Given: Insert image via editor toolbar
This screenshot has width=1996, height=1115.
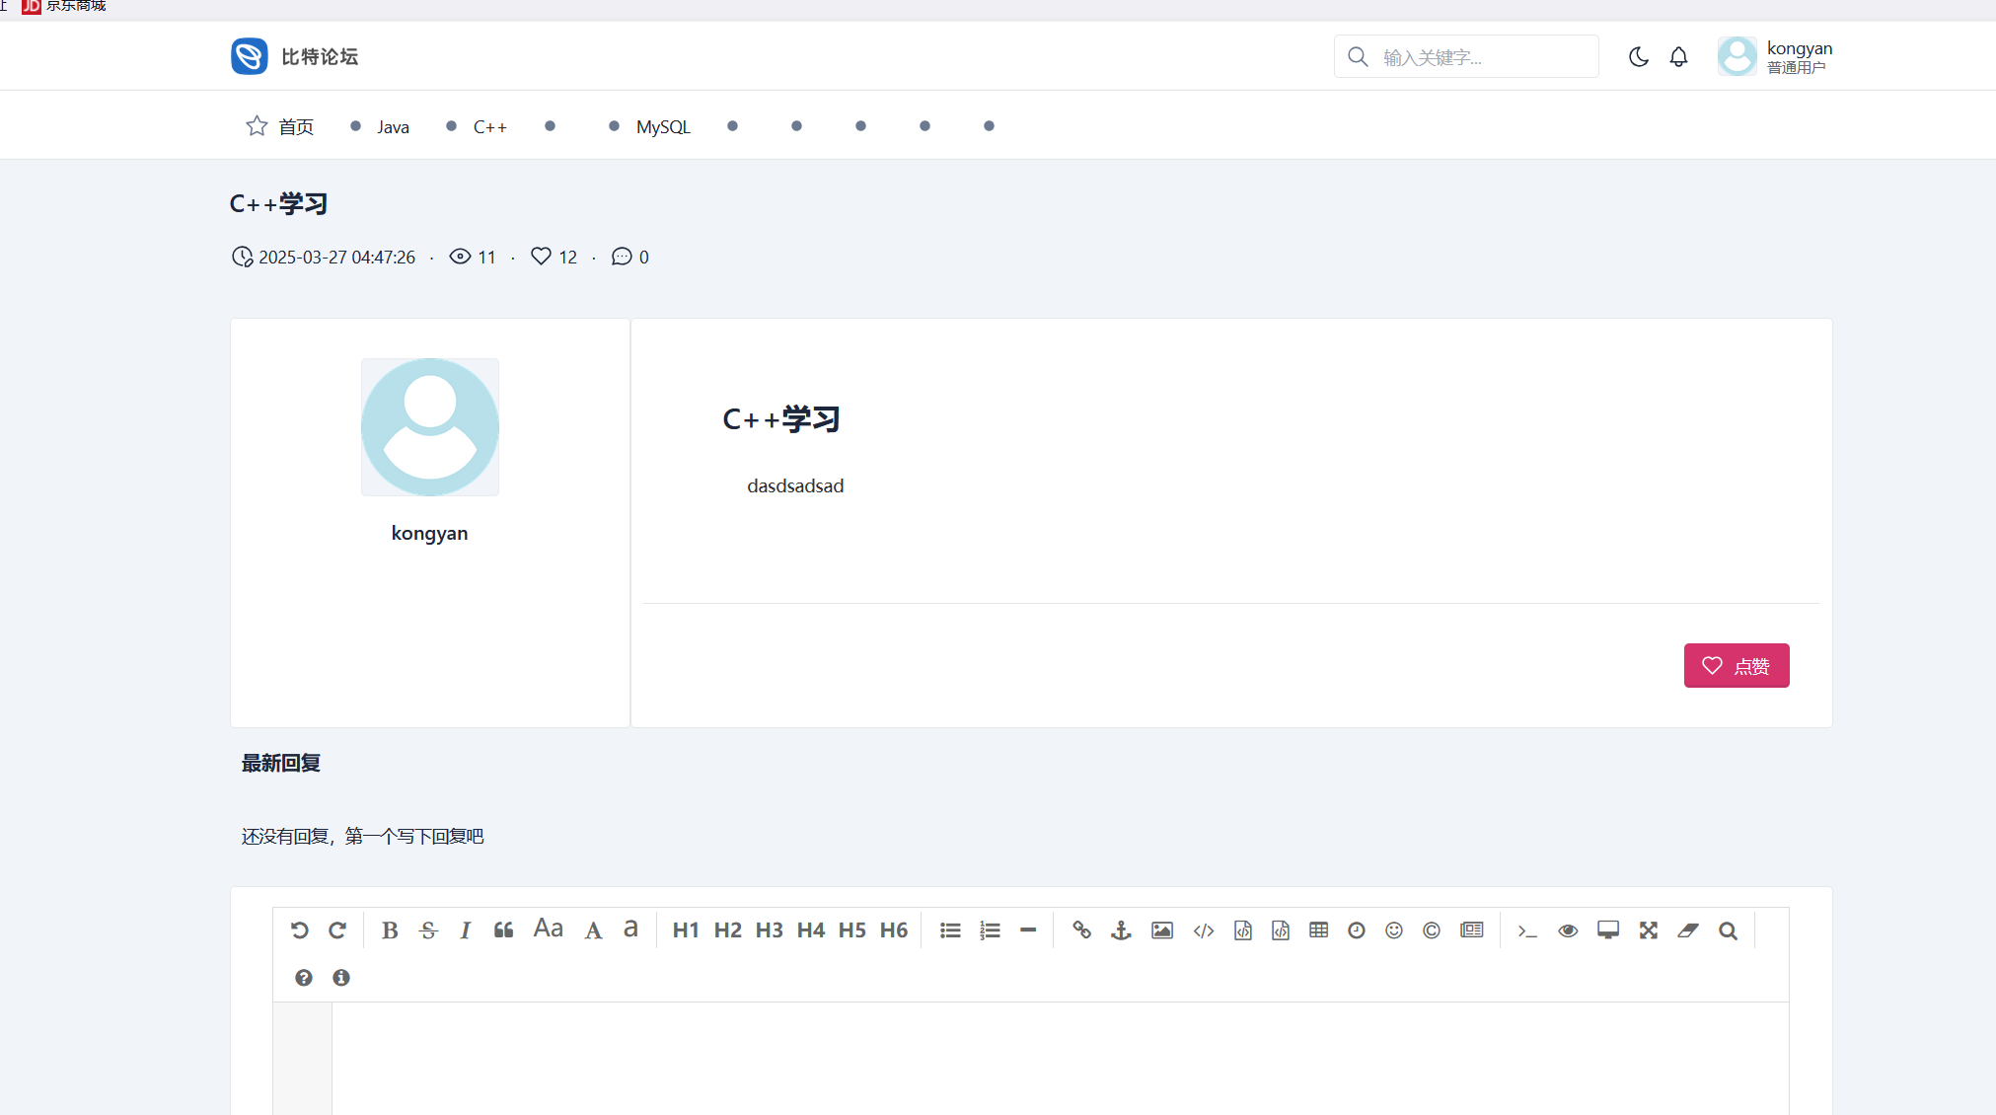Looking at the screenshot, I should click(x=1162, y=930).
